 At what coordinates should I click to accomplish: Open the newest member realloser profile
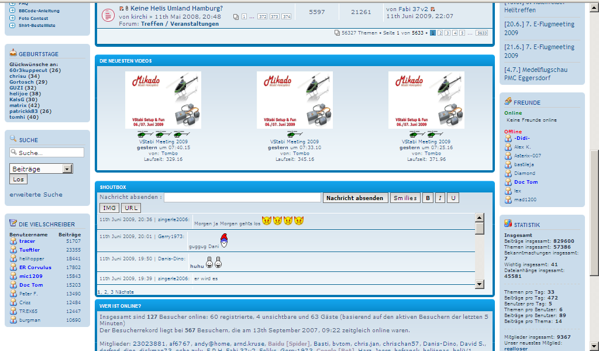516,348
